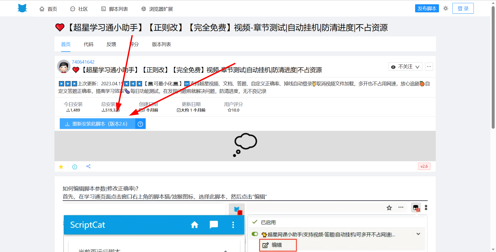Screen dimensions: 496x252
Task: Open the 社区 community navigation item
Action: pos(79,9)
